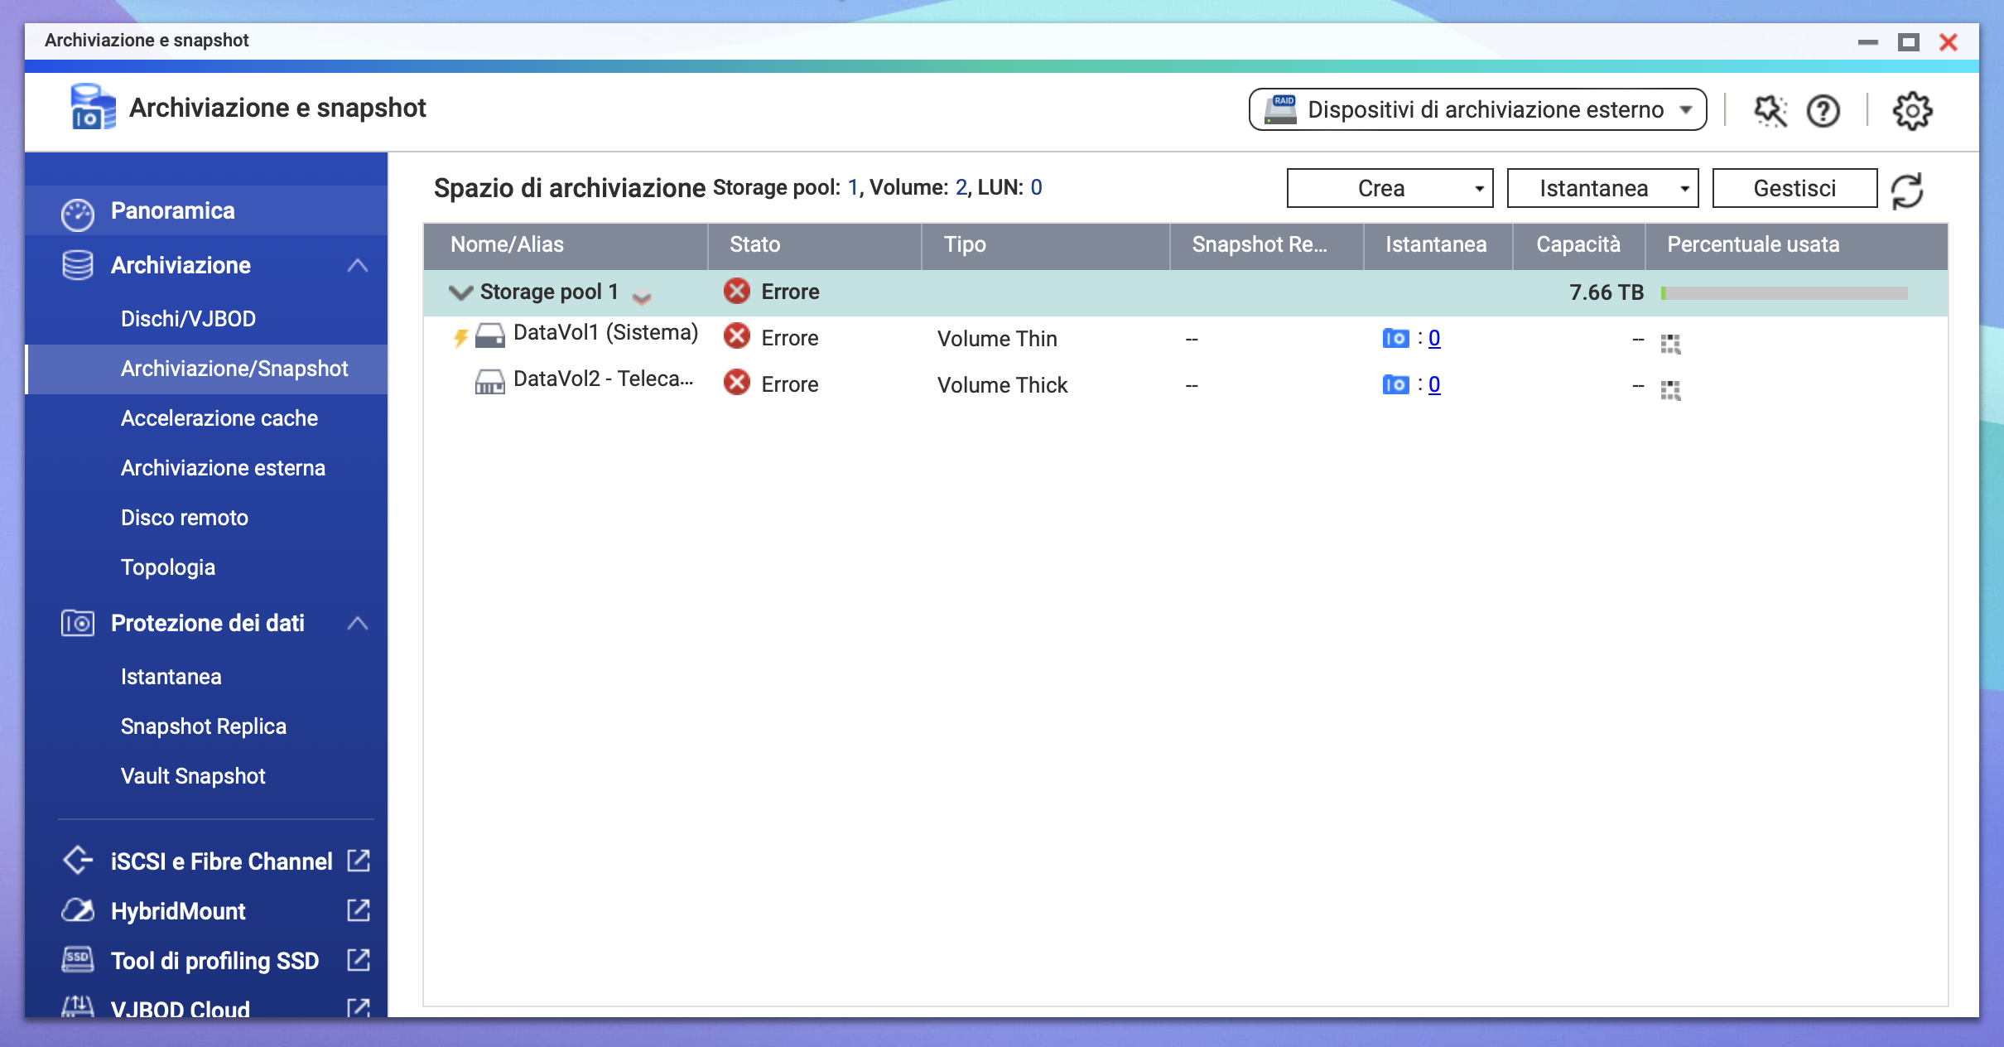Click the refresh icon next to Gestisci
This screenshot has height=1047, width=2004.
point(1906,190)
